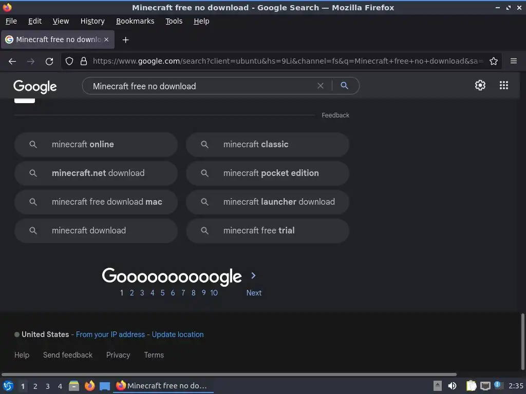The width and height of the screenshot is (526, 394).
Task: Open From your IP address link
Action: pyautogui.click(x=110, y=334)
